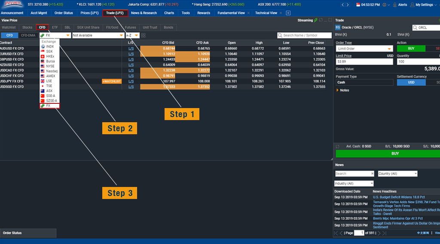Refresh available cash balance icon
The height and width of the screenshot is (244, 440).
338,147
